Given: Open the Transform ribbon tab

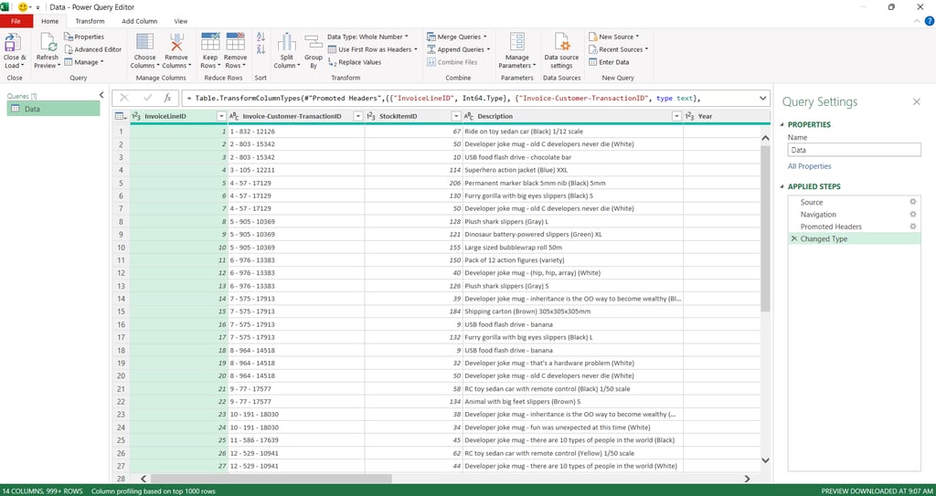Looking at the screenshot, I should coord(90,21).
